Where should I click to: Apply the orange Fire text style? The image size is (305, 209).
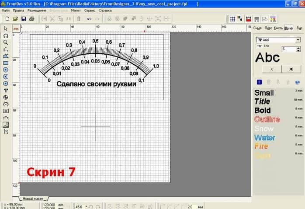(261, 146)
